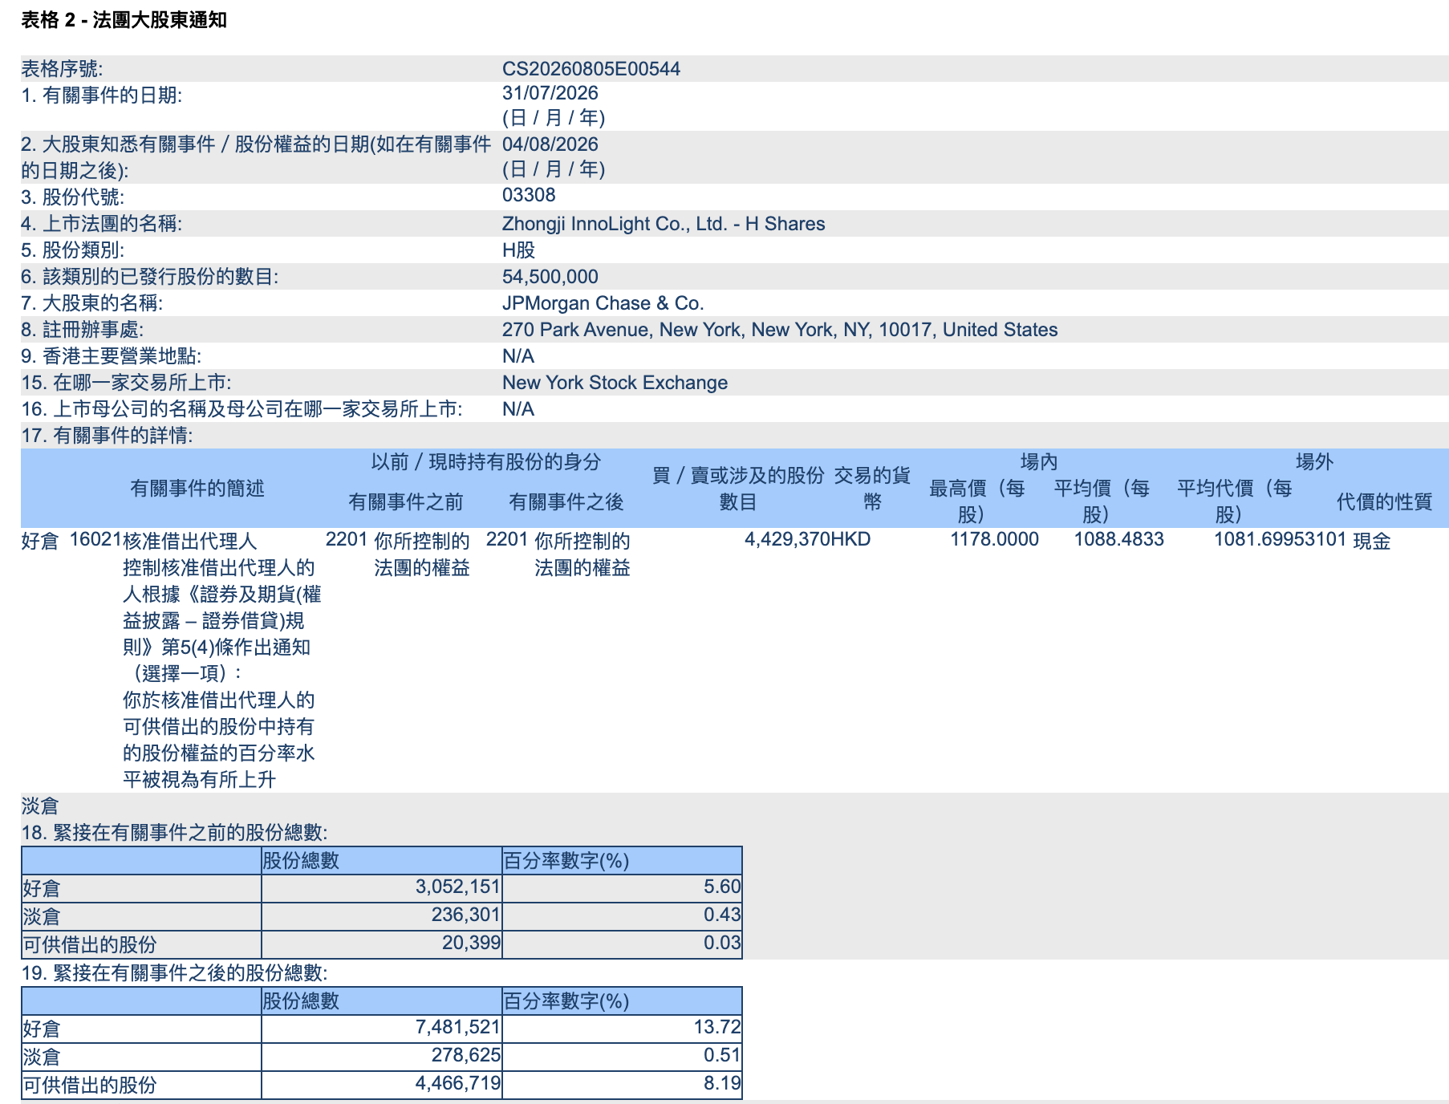Click heading 18. 緊接在有關事件之前的股份總數
The image size is (1449, 1104).
174,833
